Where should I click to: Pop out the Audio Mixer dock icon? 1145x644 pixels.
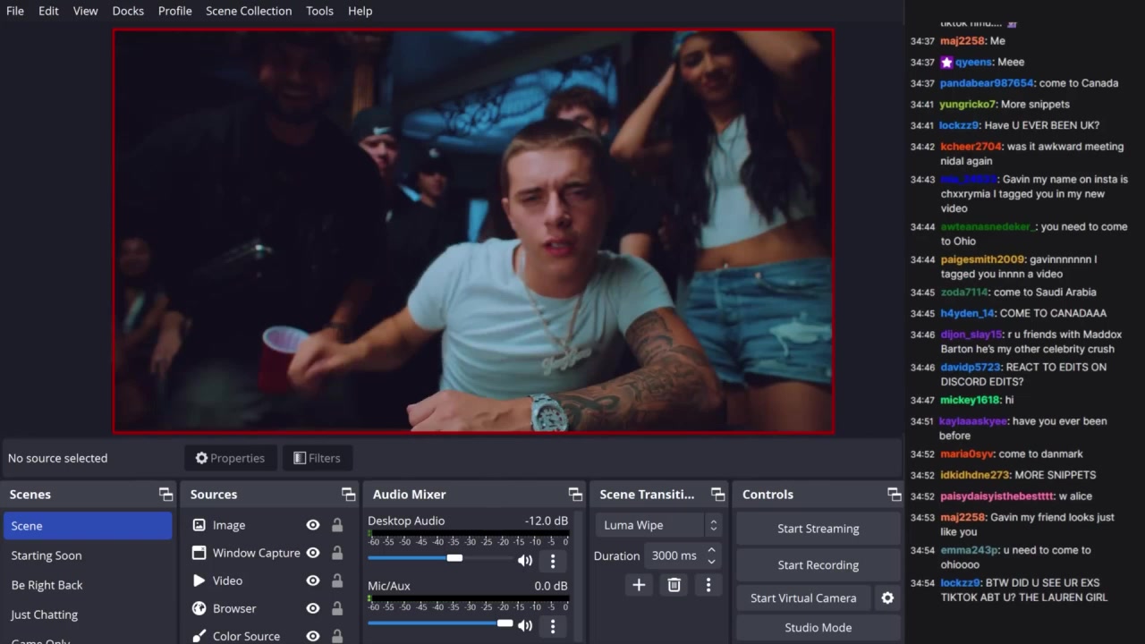point(575,495)
